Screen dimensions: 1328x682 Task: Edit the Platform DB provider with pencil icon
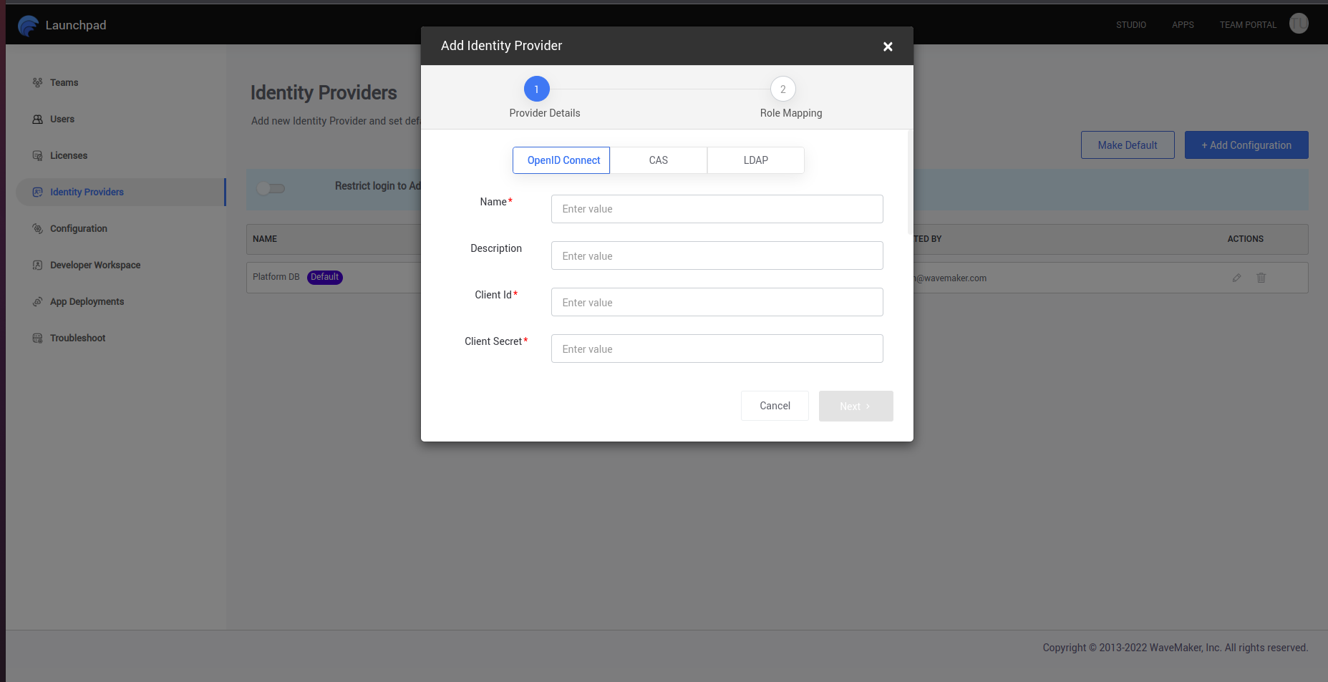point(1236,278)
